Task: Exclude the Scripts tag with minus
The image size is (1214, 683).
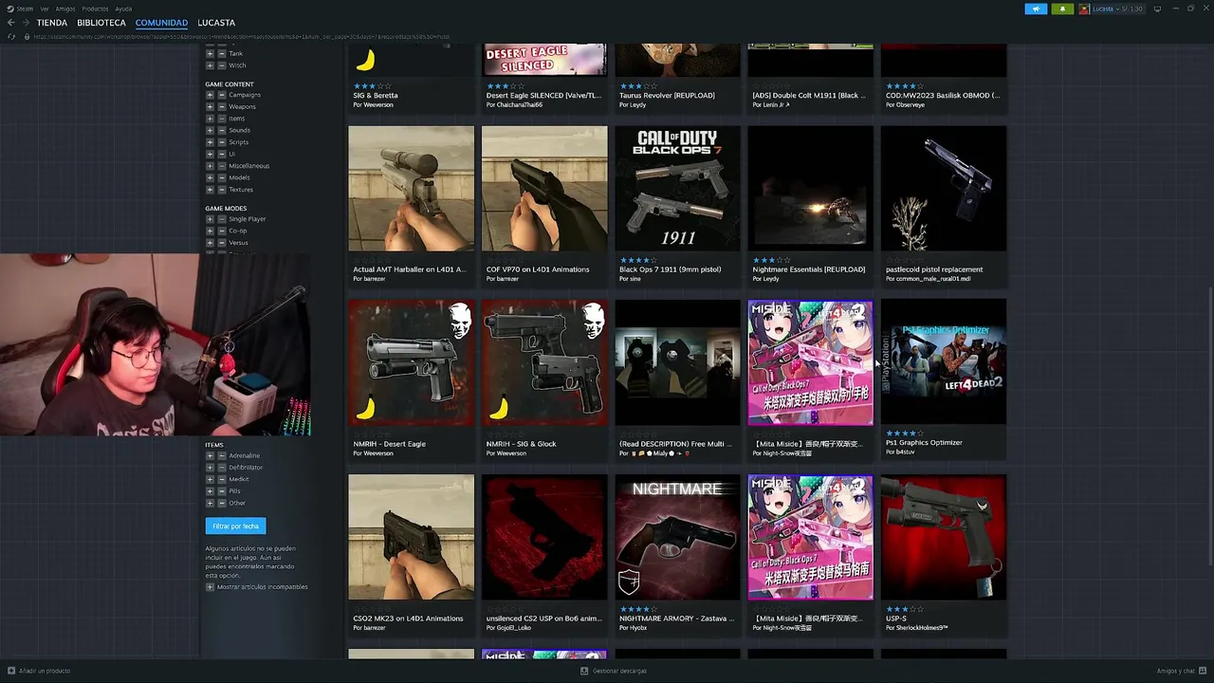Action: [222, 142]
